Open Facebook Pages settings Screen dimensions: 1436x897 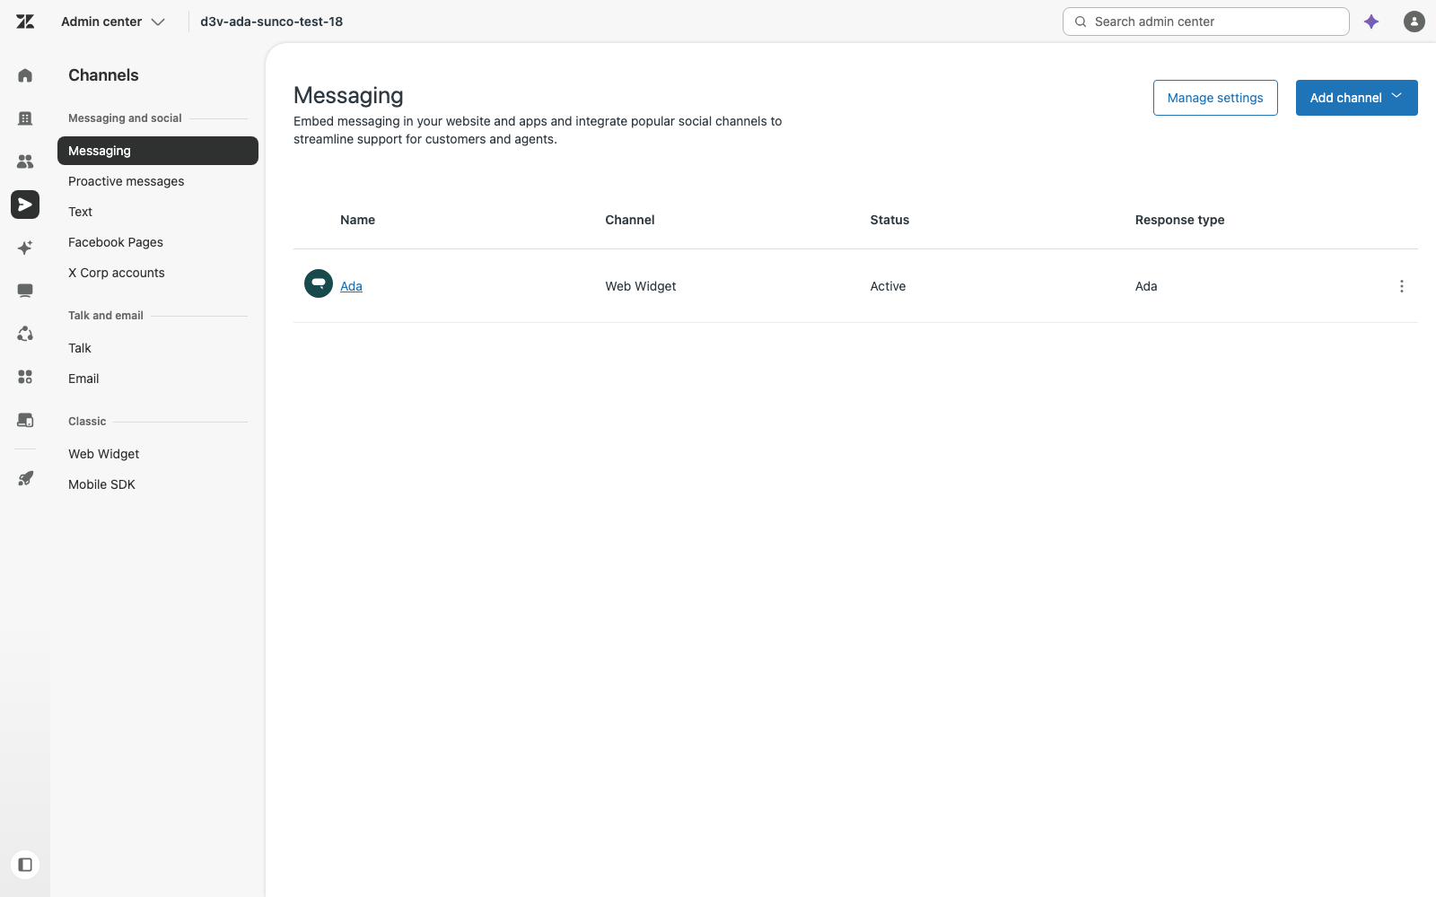(x=116, y=242)
